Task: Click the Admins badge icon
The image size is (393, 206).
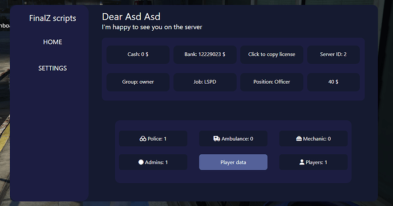Action: [x=141, y=162]
